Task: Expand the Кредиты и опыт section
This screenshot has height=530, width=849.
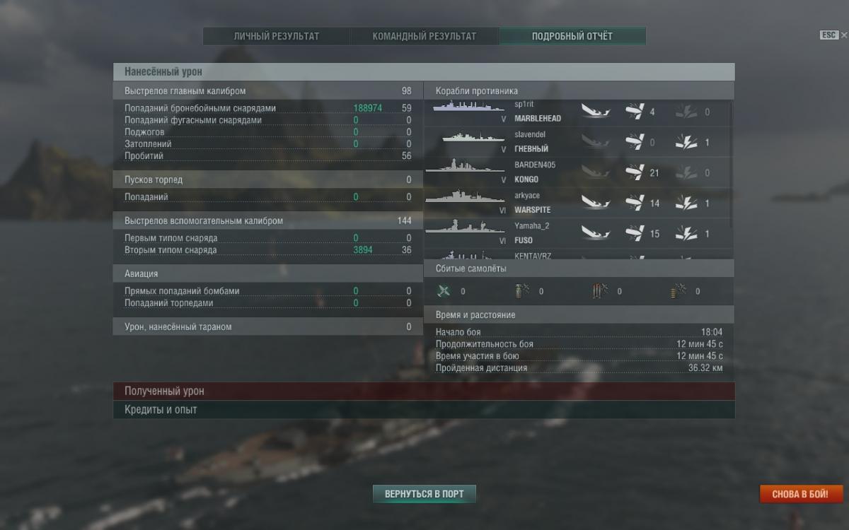Action: click(424, 409)
